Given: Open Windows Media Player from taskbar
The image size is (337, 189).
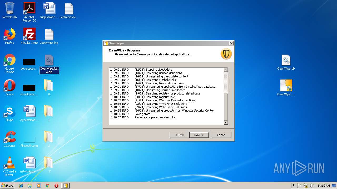Looking at the screenshot, I should tap(39, 186).
